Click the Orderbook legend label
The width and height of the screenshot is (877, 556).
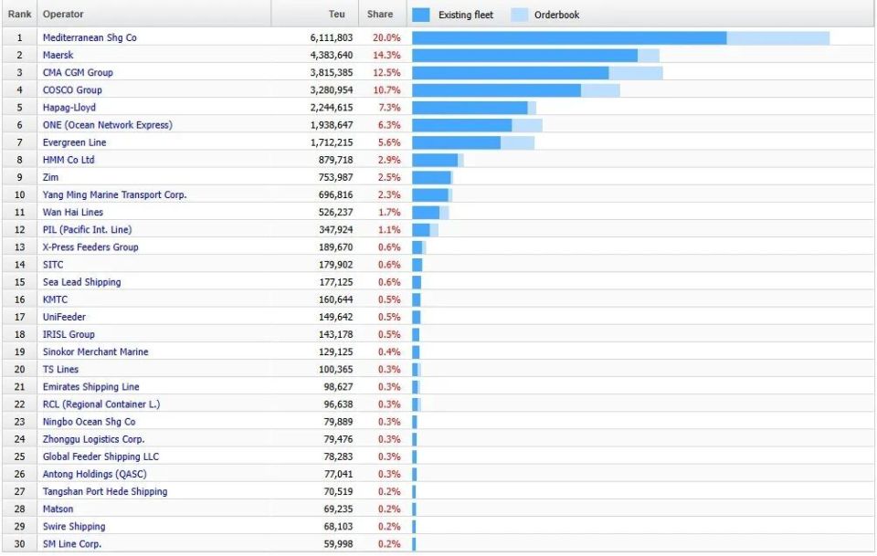[x=556, y=16]
